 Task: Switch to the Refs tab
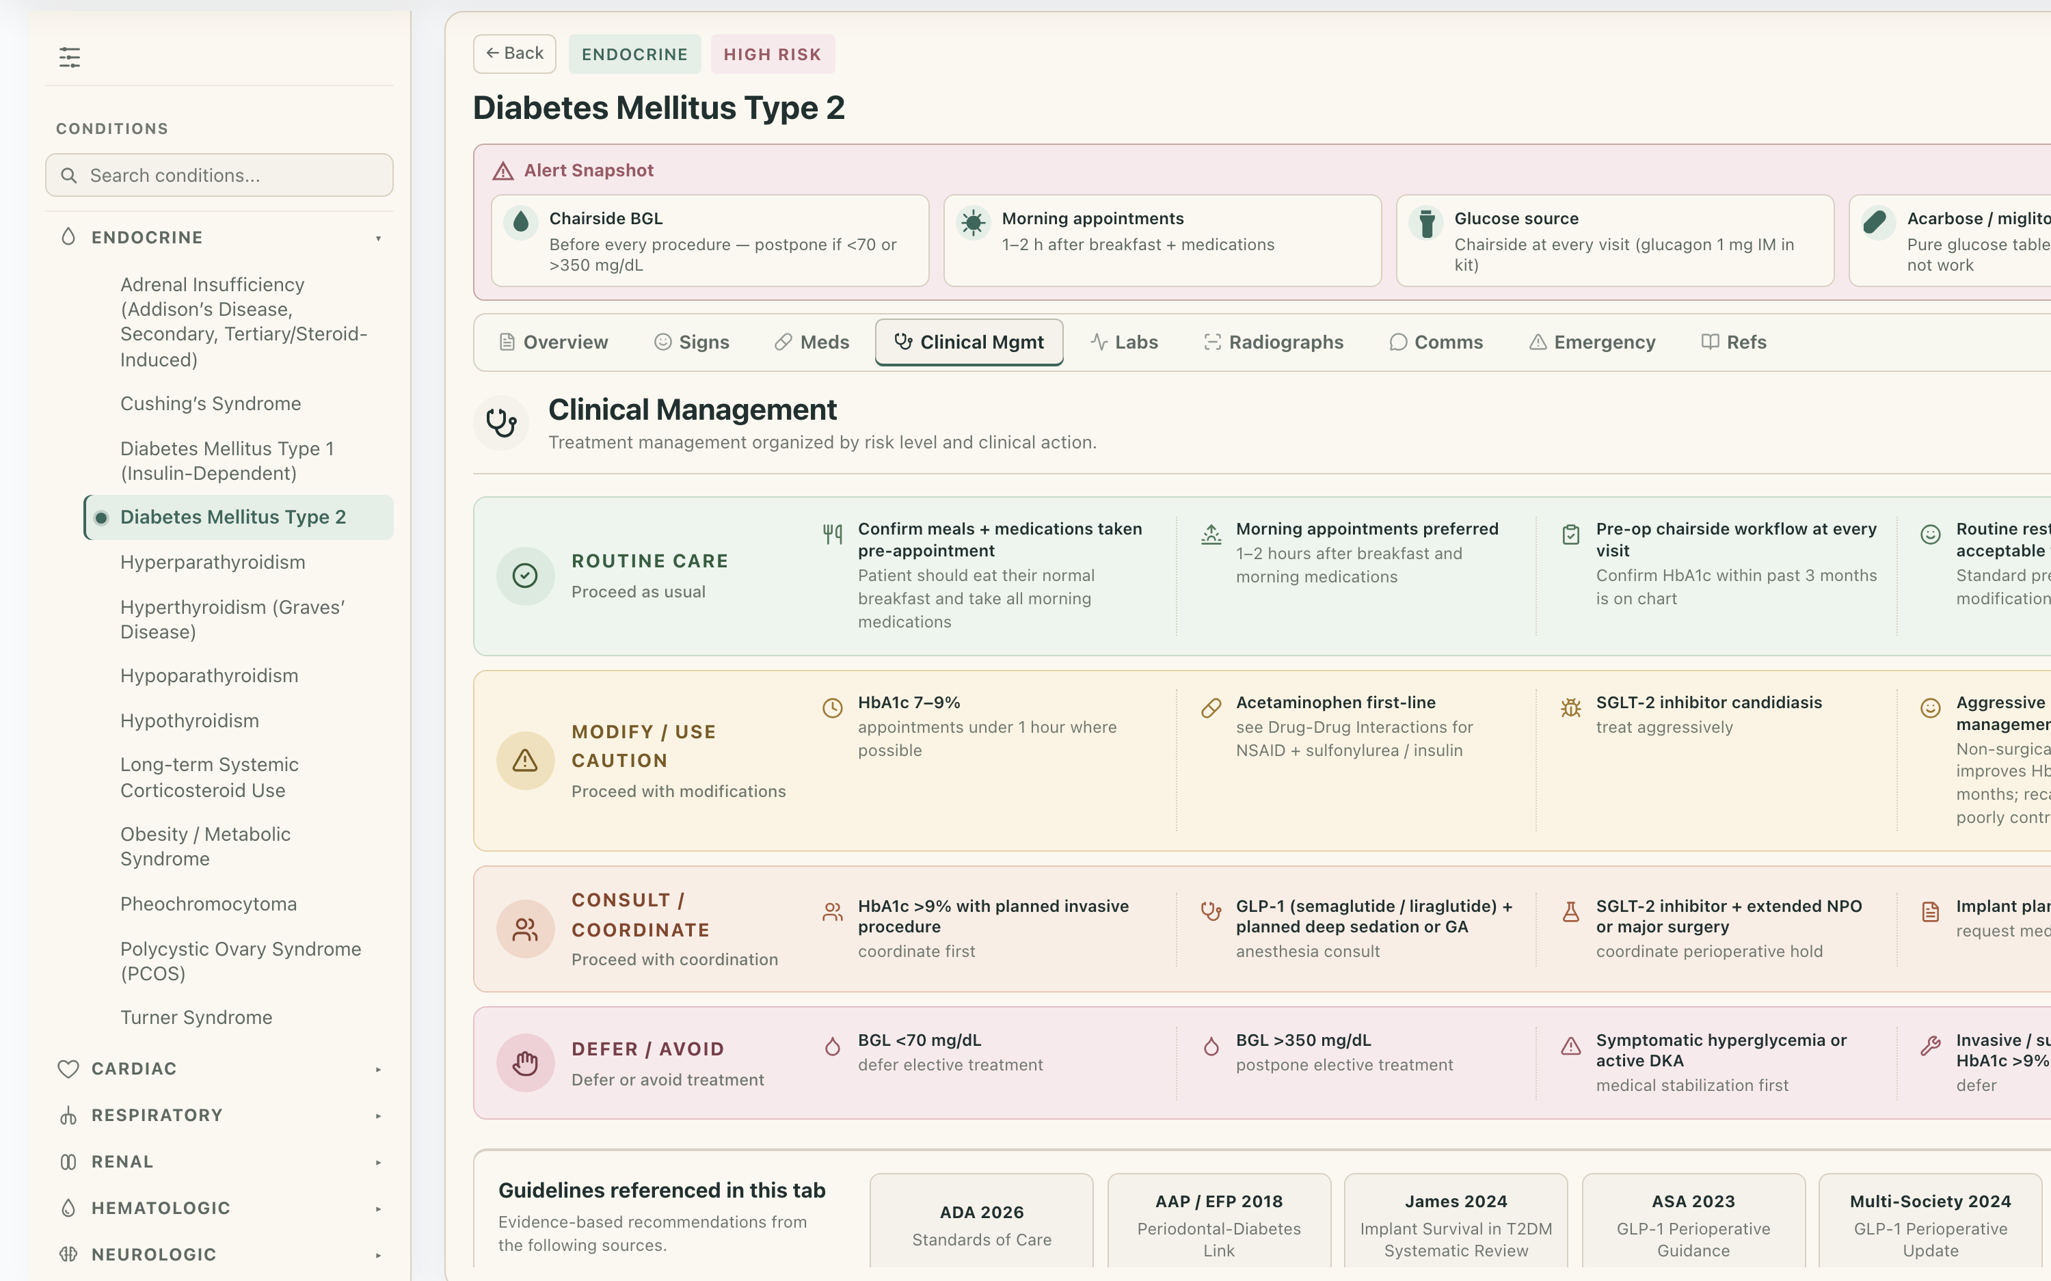coord(1734,342)
